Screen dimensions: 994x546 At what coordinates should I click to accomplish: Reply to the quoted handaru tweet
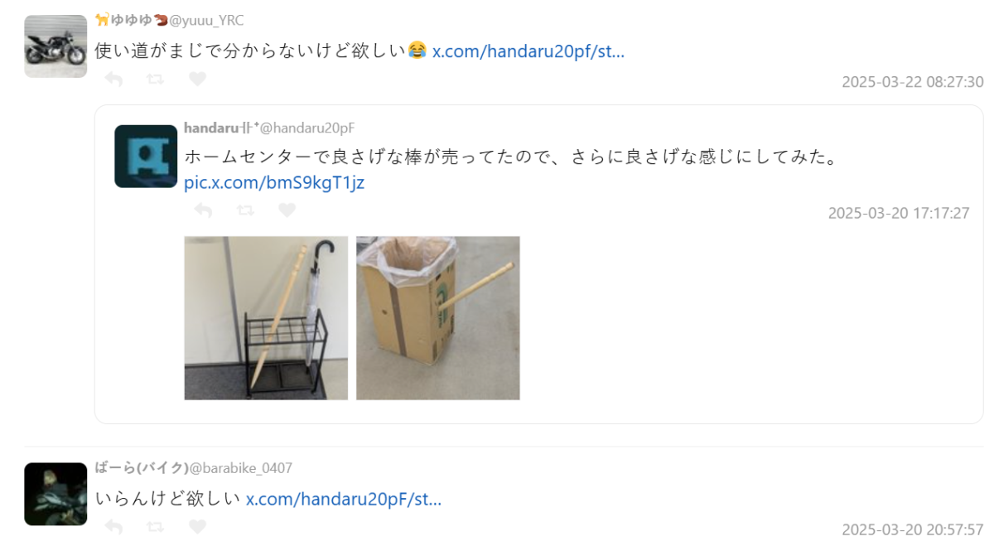[203, 210]
